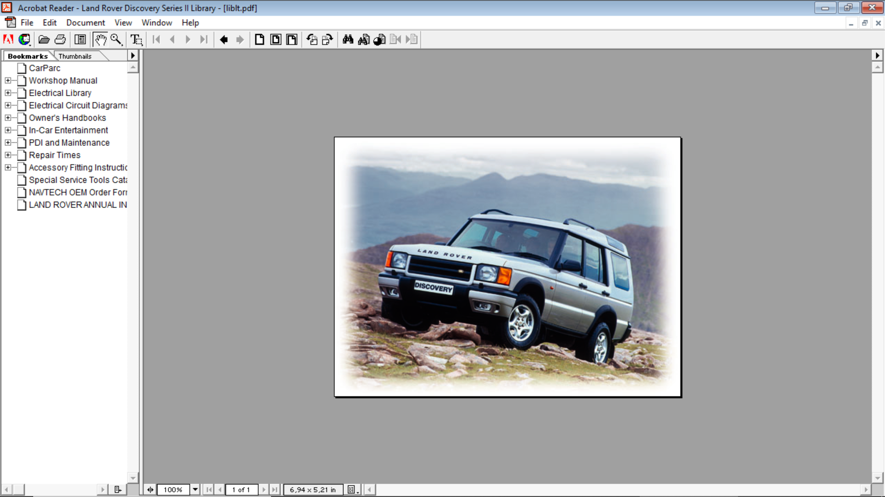Select the Text Select tool

coord(136,40)
